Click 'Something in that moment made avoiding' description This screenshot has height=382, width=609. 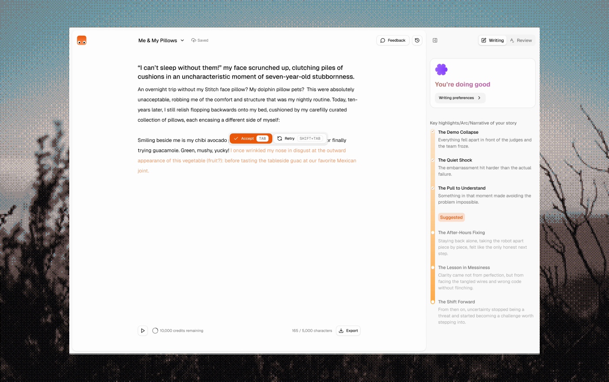pyautogui.click(x=485, y=199)
